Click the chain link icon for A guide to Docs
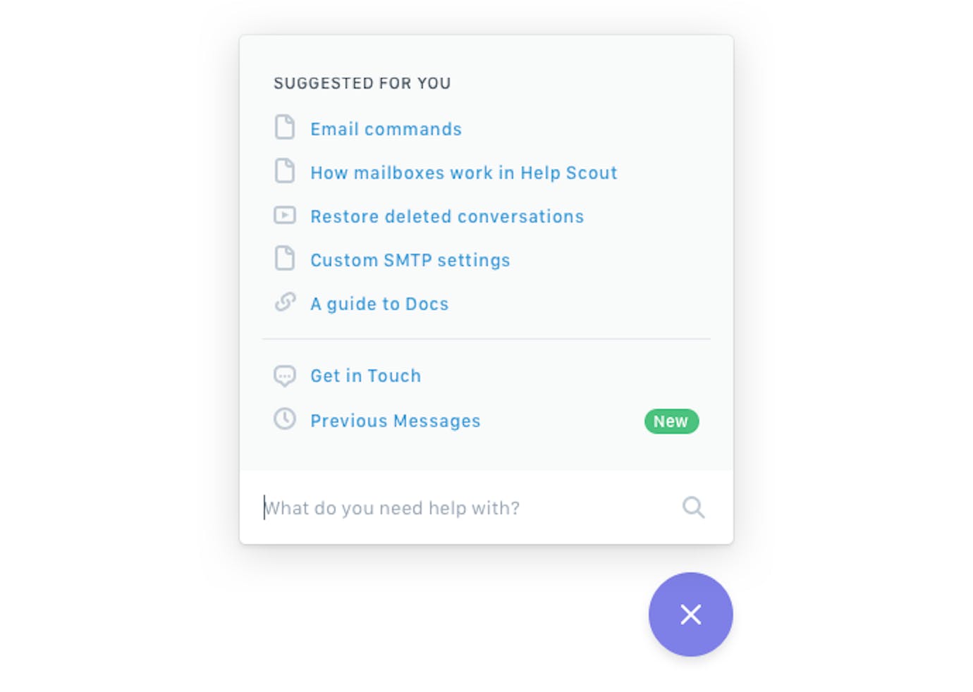 click(x=285, y=302)
